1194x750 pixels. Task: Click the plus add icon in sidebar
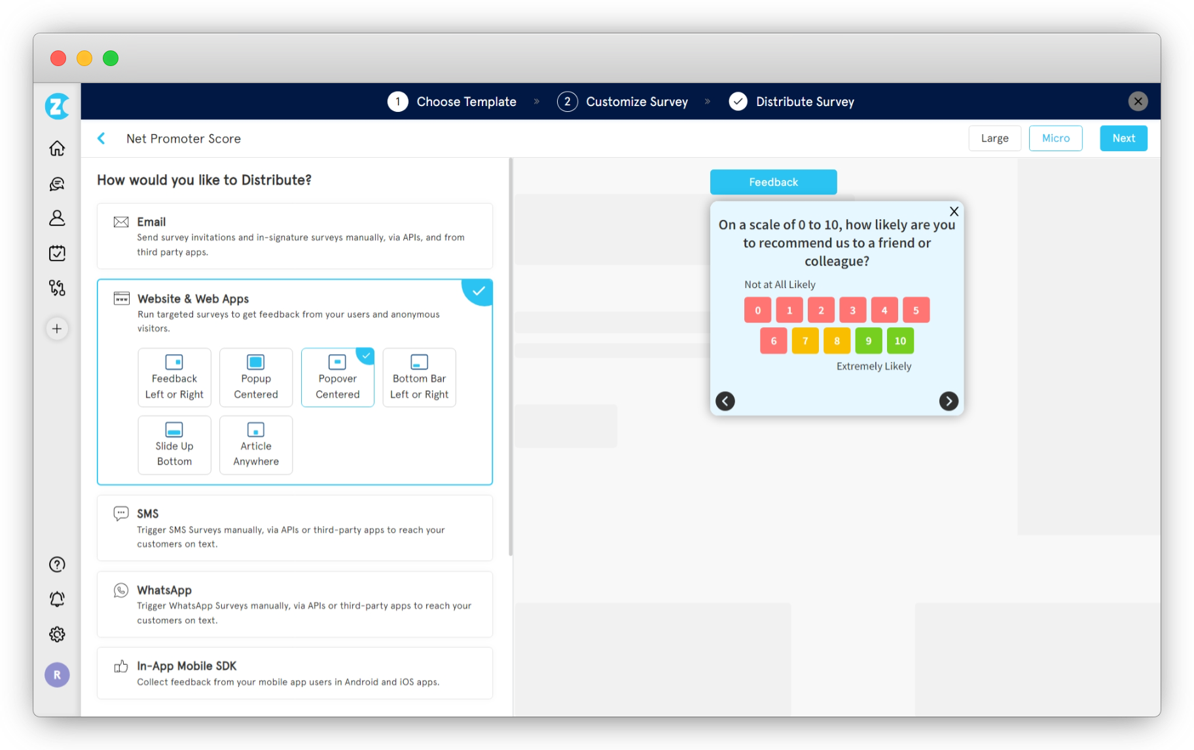point(57,329)
